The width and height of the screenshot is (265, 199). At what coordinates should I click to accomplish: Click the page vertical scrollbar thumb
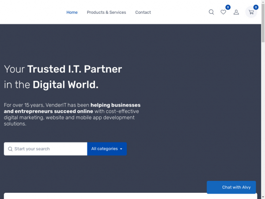263,23
